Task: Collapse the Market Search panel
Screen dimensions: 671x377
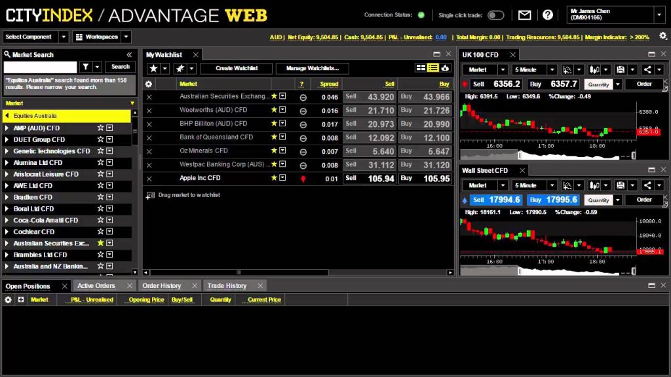Action: [129, 55]
